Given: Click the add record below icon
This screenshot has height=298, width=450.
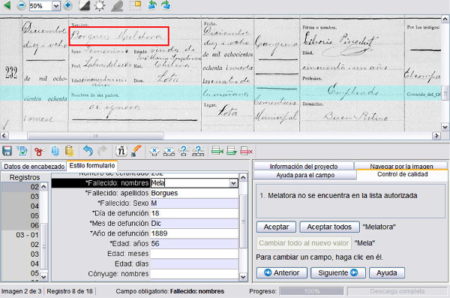Looking at the screenshot, I should (x=231, y=151).
